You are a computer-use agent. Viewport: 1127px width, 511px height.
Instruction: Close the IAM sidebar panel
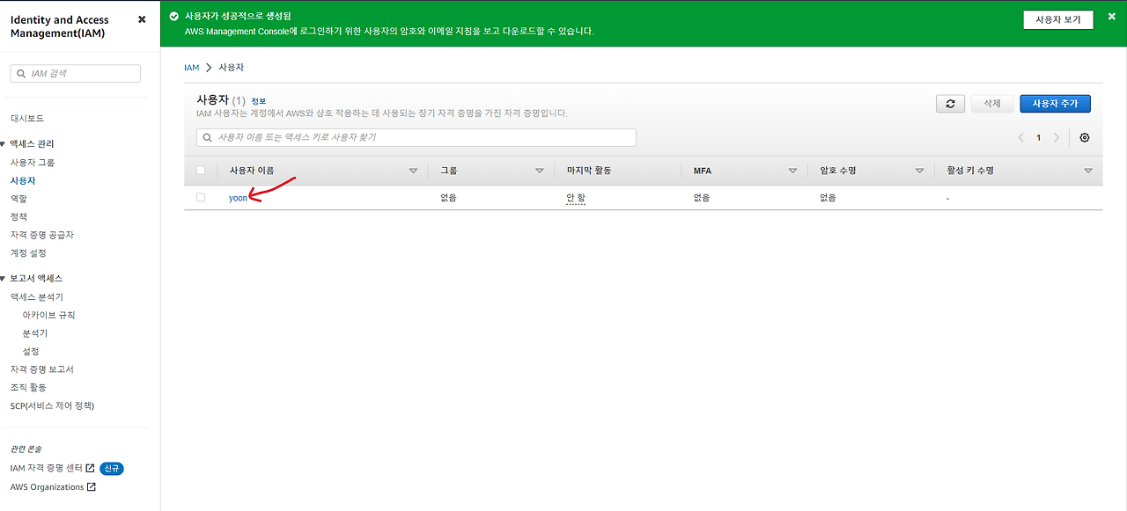pyautogui.click(x=142, y=19)
